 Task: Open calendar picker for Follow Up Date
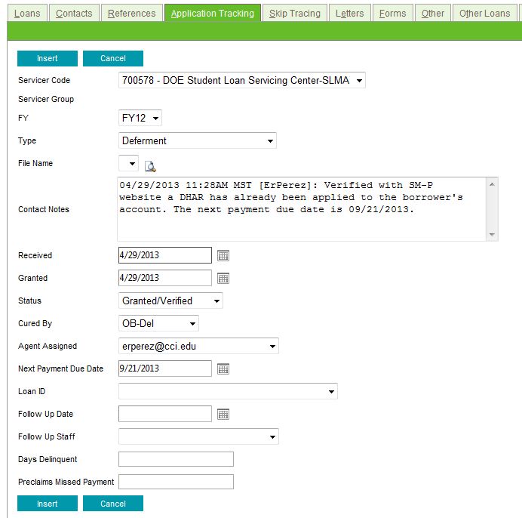point(223,415)
